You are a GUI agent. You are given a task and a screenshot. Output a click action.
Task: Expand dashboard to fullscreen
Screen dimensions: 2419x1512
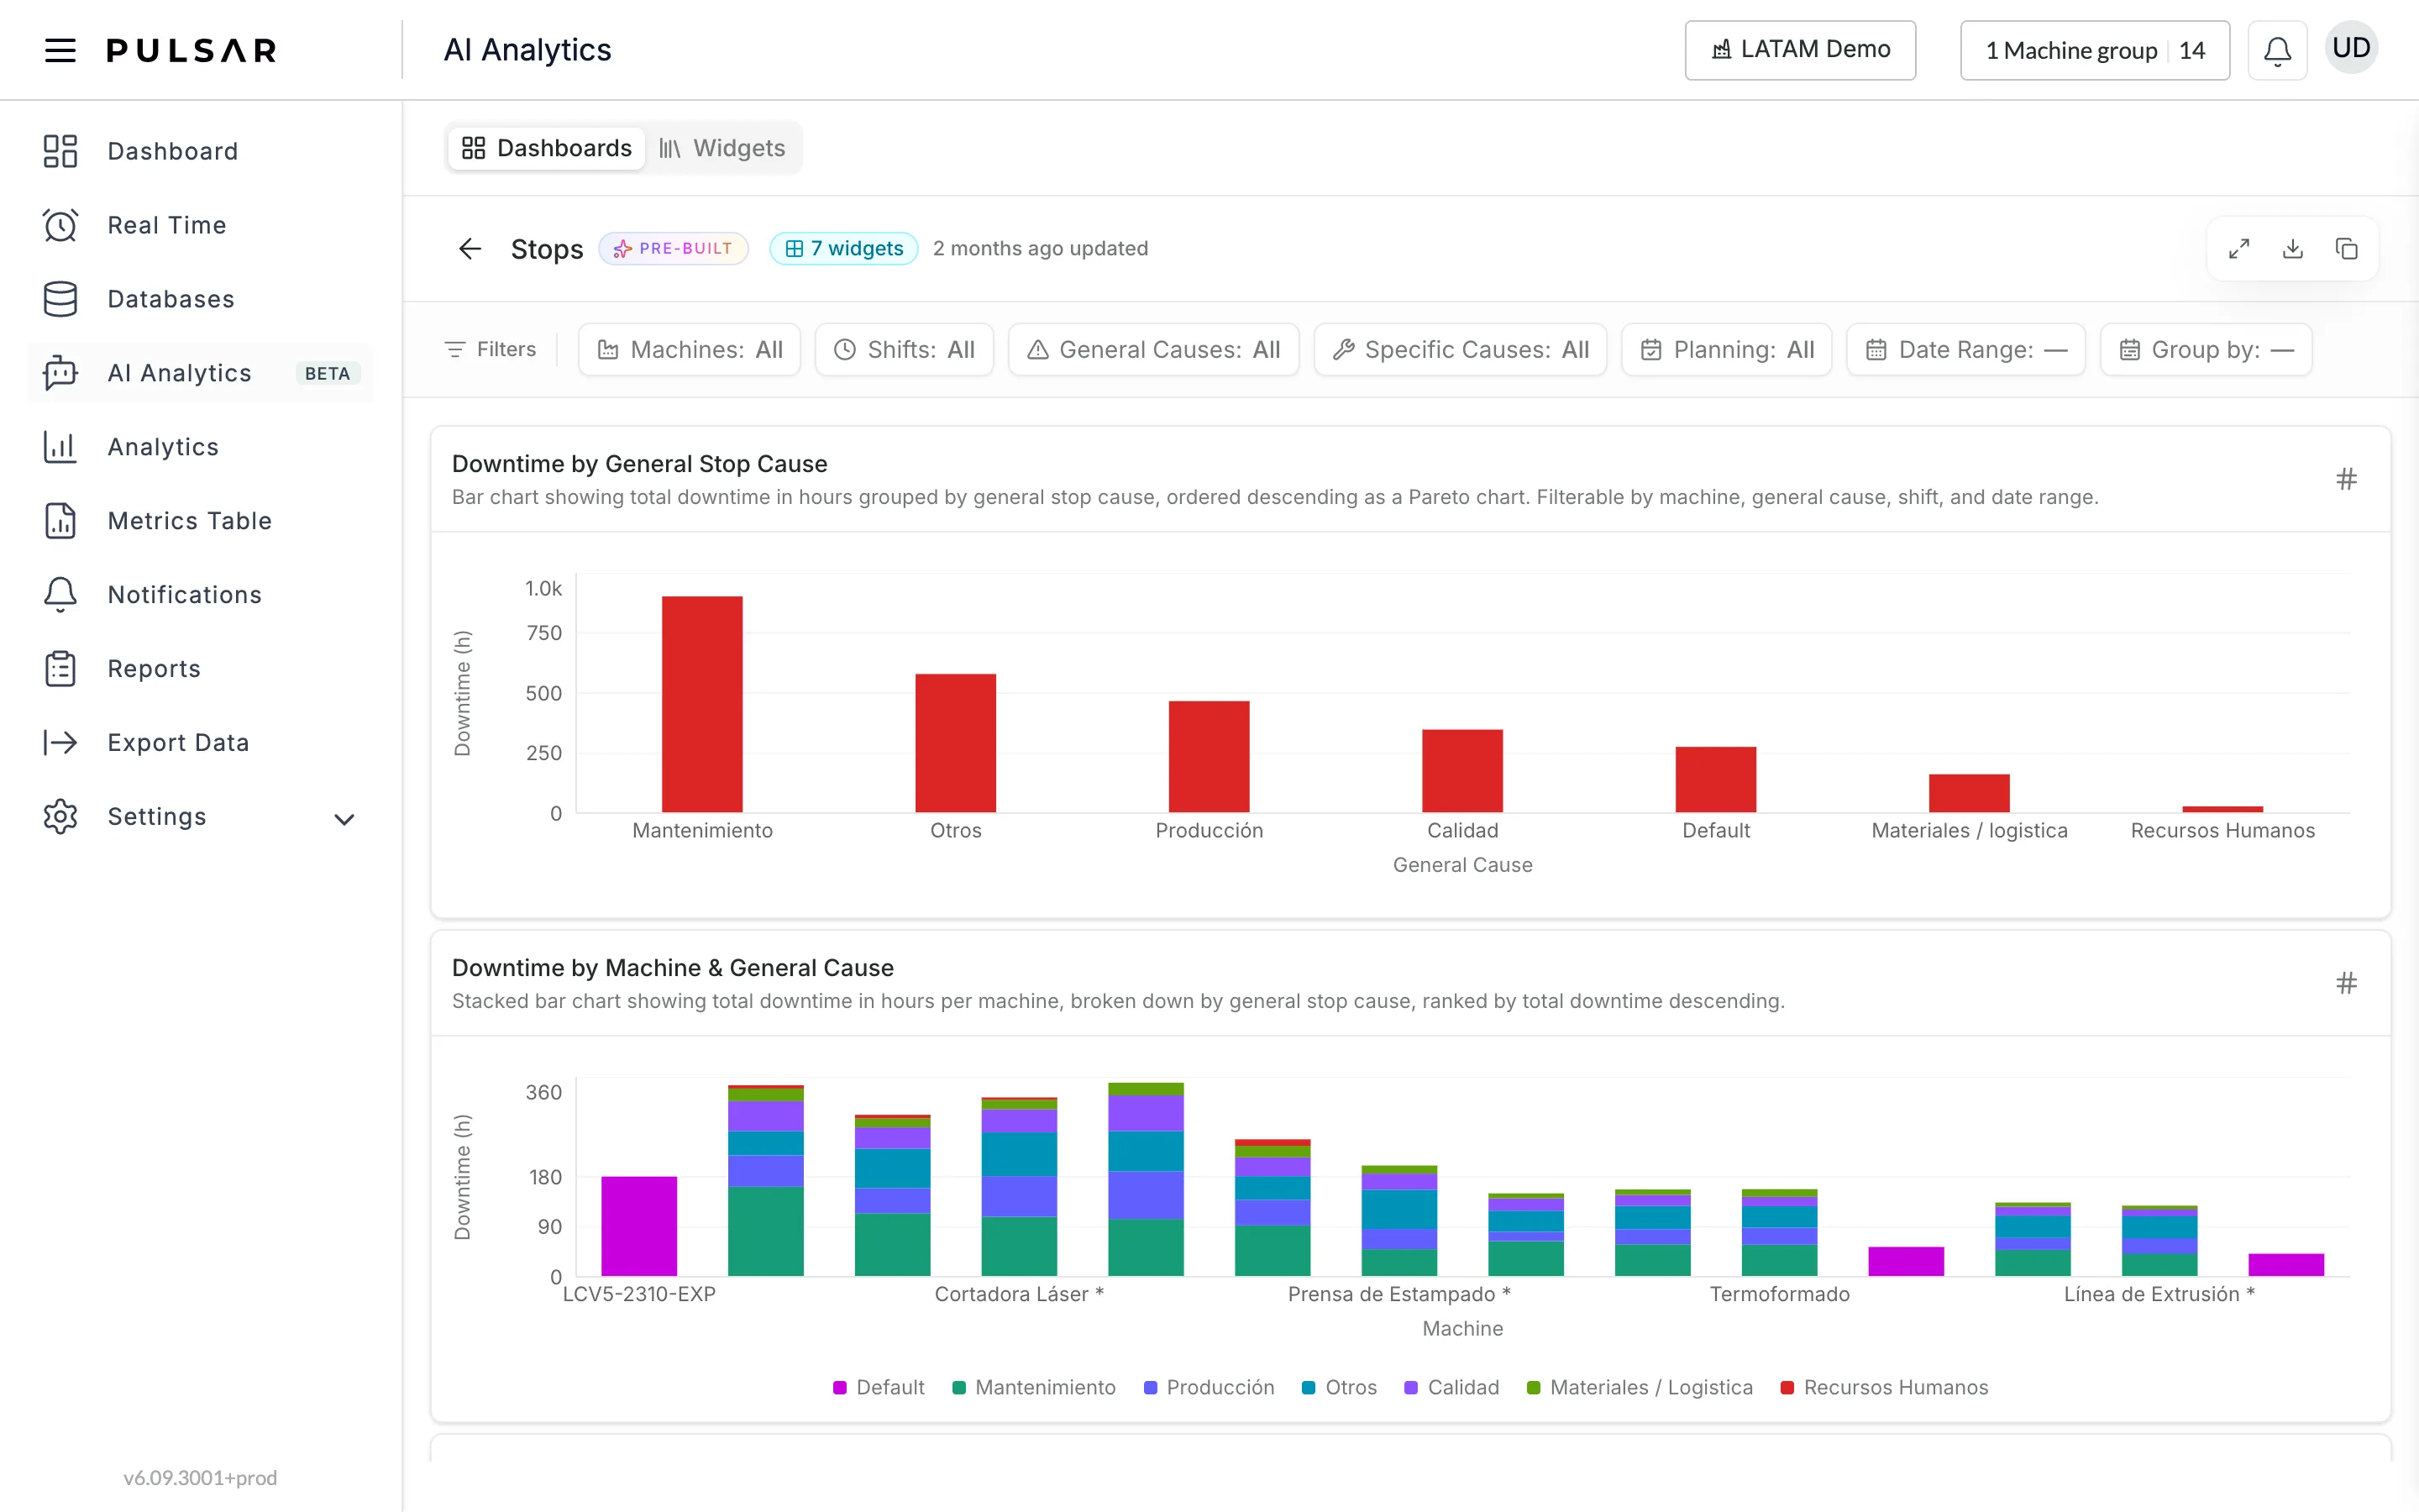click(x=2239, y=248)
